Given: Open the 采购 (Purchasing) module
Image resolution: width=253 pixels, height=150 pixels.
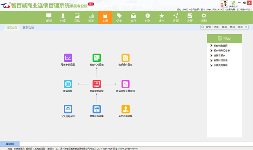Looking at the screenshot, I should 77,17.
